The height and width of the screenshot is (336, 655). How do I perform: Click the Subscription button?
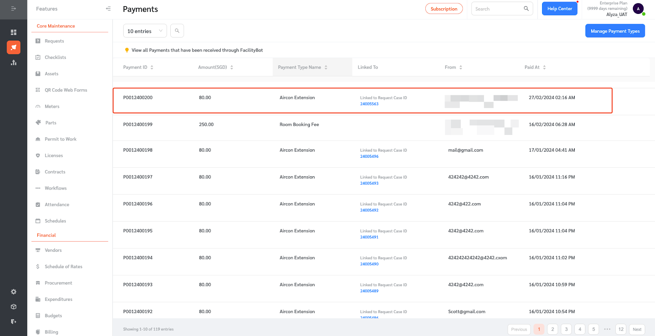click(444, 9)
